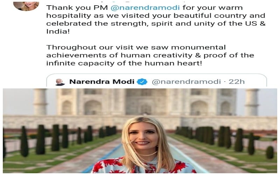Screen dimensions: 280x175
Task: Click the 'Thank you PM' opening text
Action: [77, 8]
